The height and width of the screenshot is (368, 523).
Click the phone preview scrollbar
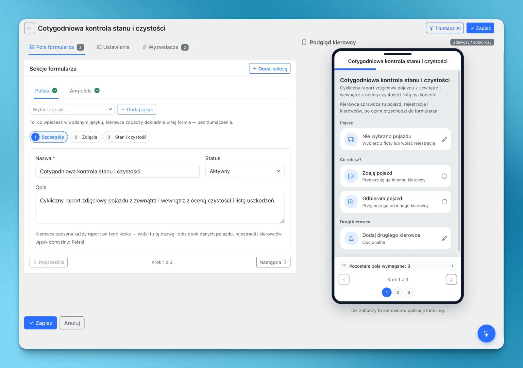(459, 161)
